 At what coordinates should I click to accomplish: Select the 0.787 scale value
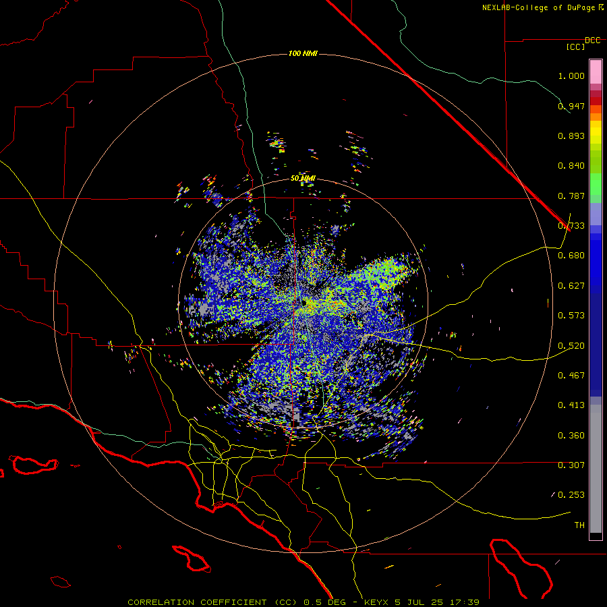pos(571,196)
